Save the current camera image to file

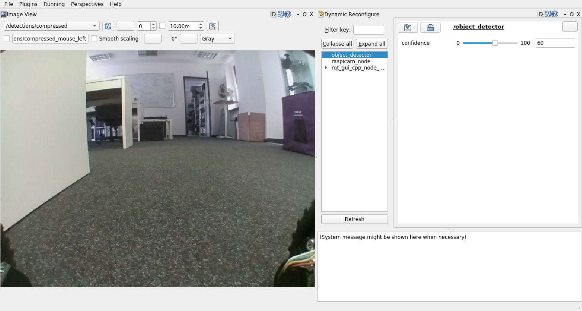click(212, 26)
